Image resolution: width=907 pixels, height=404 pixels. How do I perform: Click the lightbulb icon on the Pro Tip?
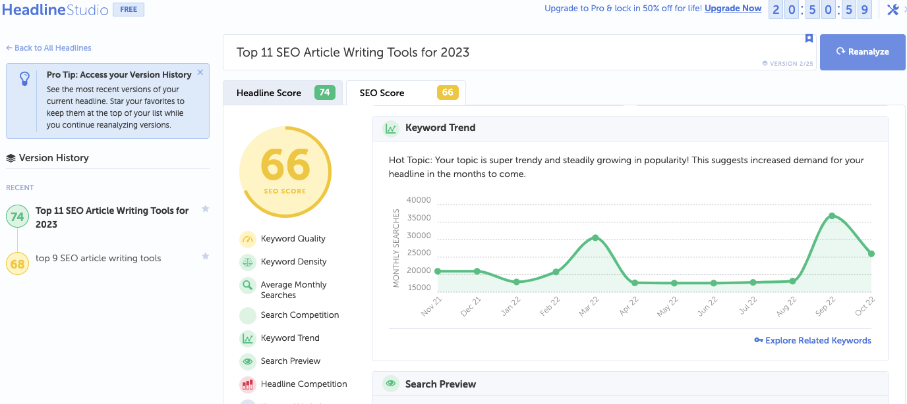coord(24,78)
